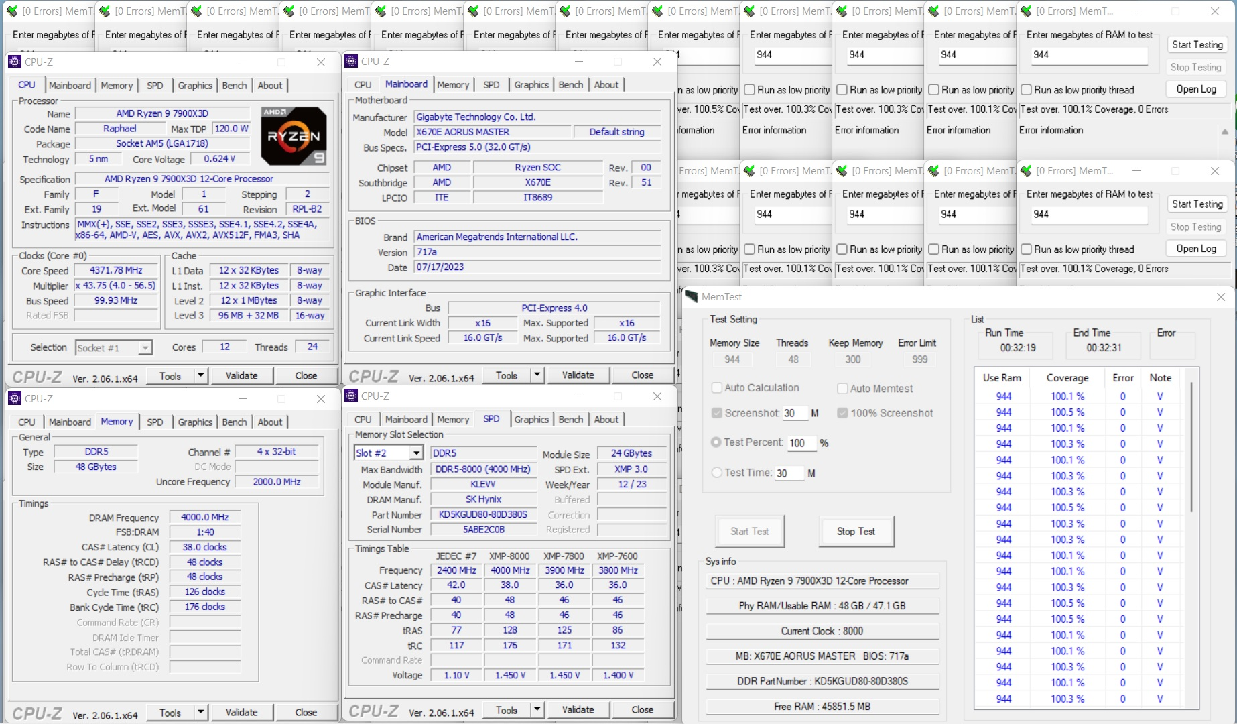The image size is (1237, 724).
Task: Click Start Testing in upper rightmost MemTest window
Action: (x=1197, y=44)
